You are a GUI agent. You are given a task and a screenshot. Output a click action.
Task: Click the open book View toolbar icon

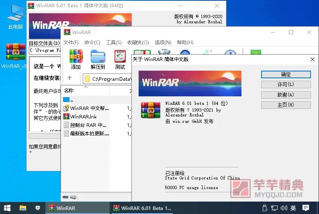tap(142, 52)
